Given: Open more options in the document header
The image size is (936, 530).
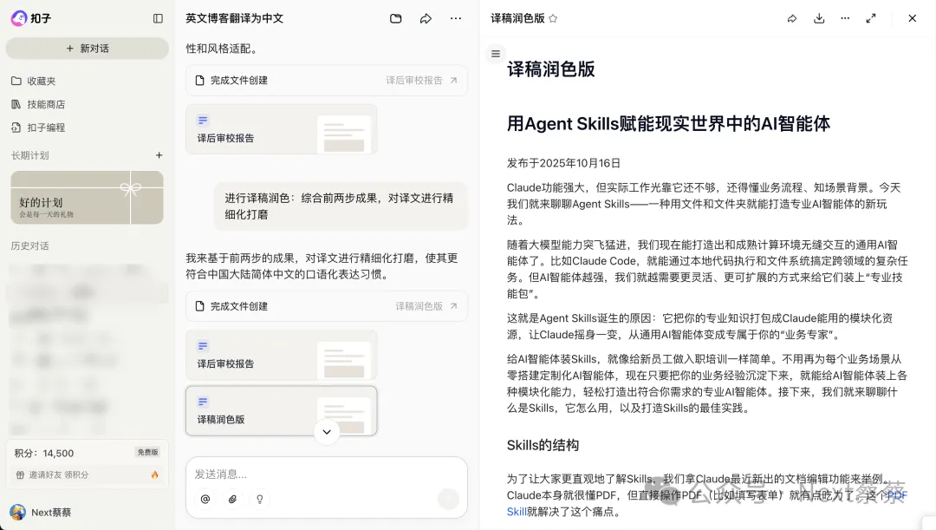Looking at the screenshot, I should [x=845, y=18].
